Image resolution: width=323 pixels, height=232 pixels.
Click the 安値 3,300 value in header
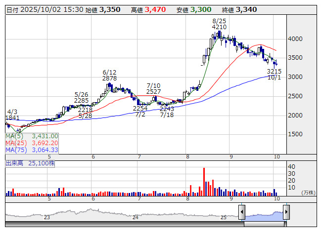click(201, 9)
